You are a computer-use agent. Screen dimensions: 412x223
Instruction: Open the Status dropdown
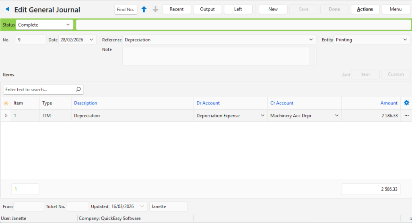(68, 25)
